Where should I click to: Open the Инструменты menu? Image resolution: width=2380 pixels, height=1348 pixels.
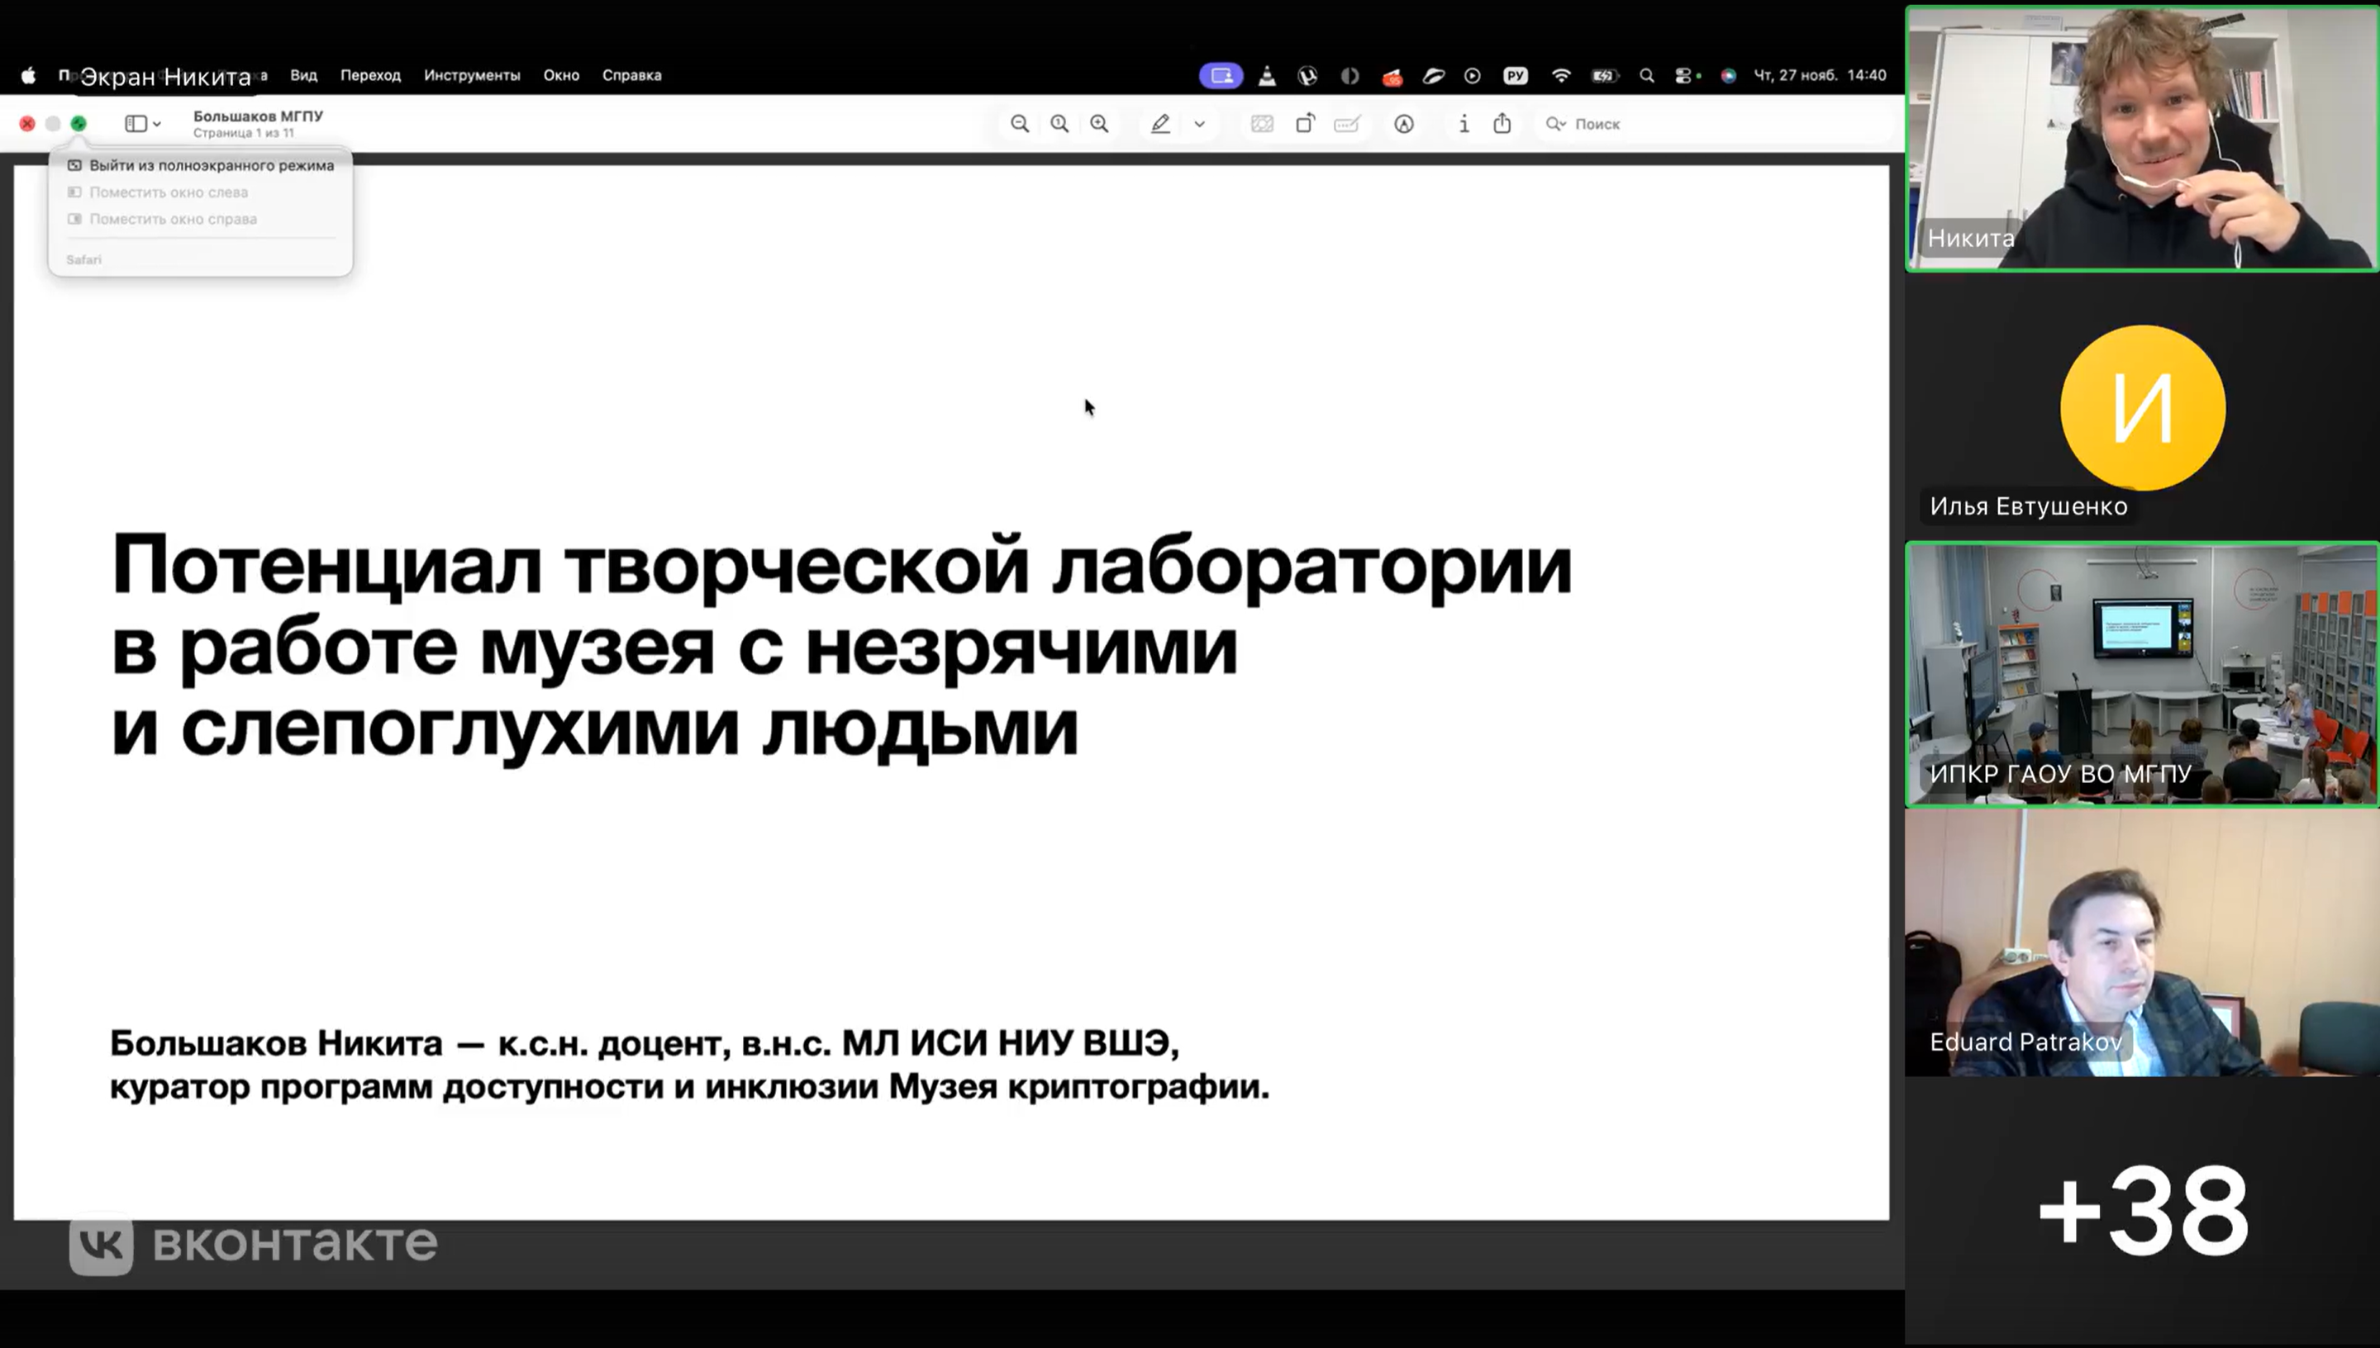click(473, 76)
